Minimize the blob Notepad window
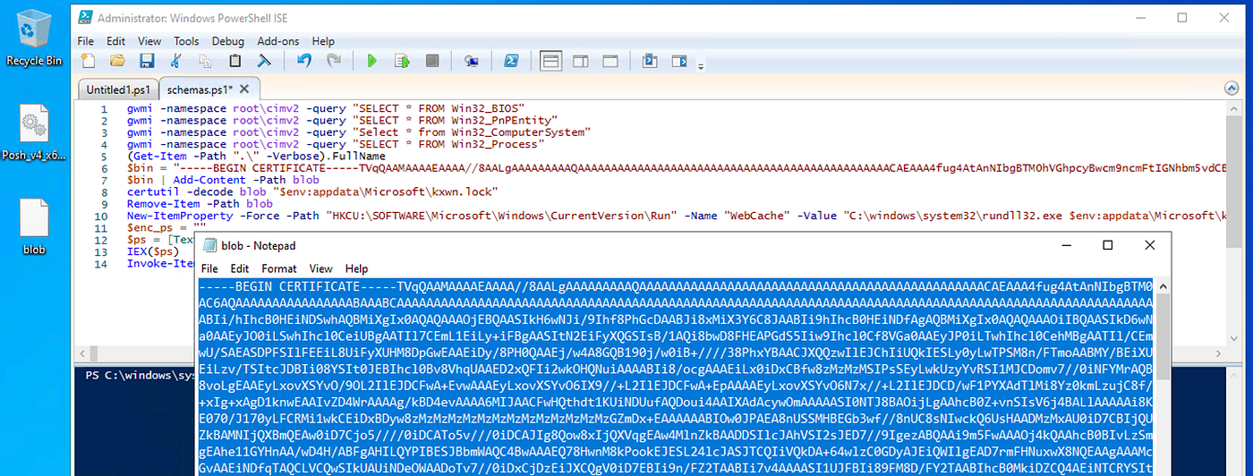The width and height of the screenshot is (1253, 476). [x=1065, y=245]
